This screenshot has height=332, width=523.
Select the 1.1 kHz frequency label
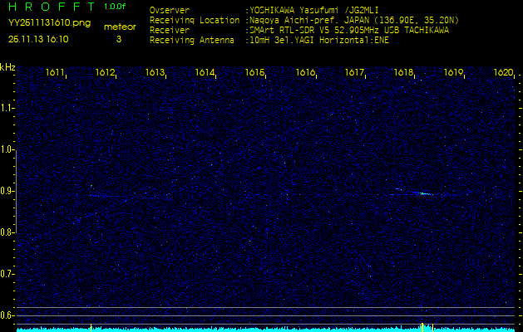8,108
